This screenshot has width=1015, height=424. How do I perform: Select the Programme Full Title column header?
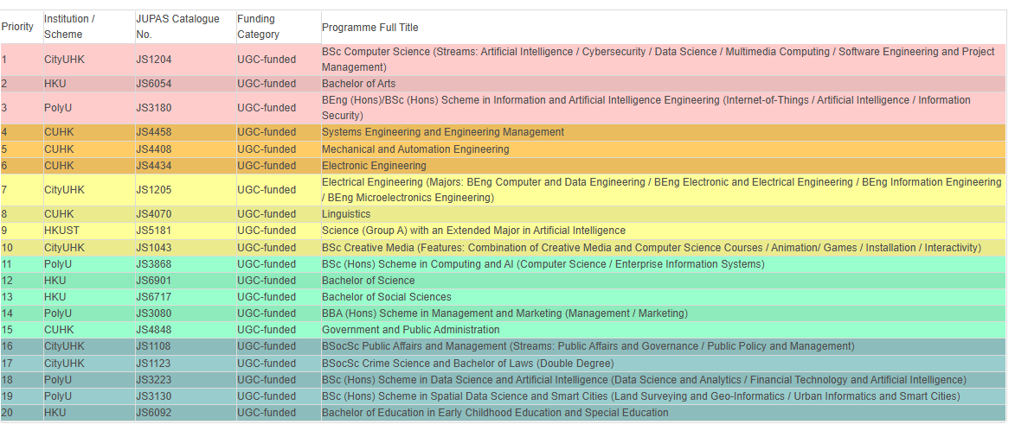click(370, 27)
